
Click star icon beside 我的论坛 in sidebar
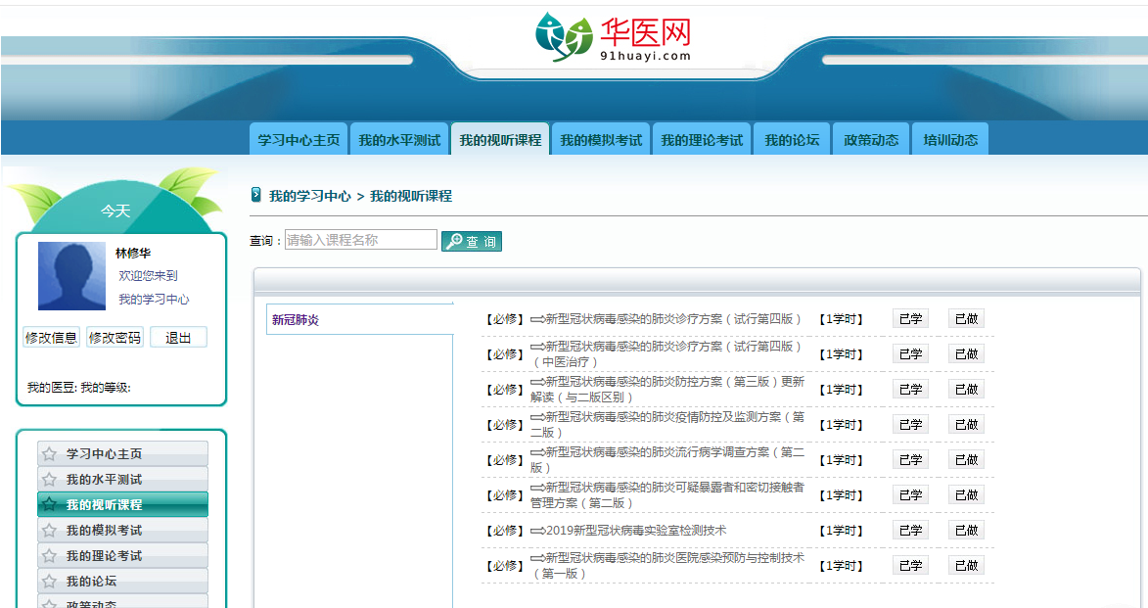pos(49,582)
